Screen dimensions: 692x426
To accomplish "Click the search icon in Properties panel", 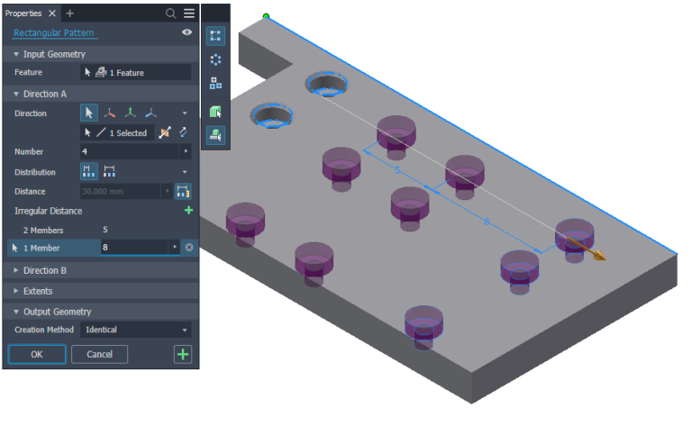I will 171,14.
